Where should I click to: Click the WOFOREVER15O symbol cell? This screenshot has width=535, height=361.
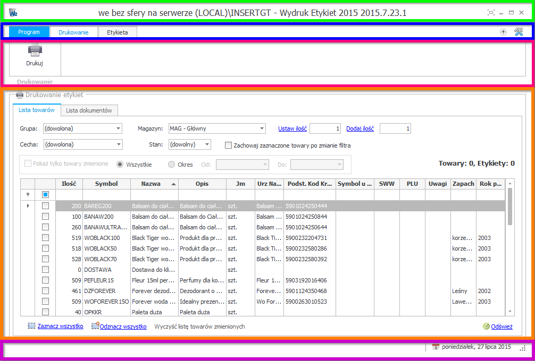[106, 302]
